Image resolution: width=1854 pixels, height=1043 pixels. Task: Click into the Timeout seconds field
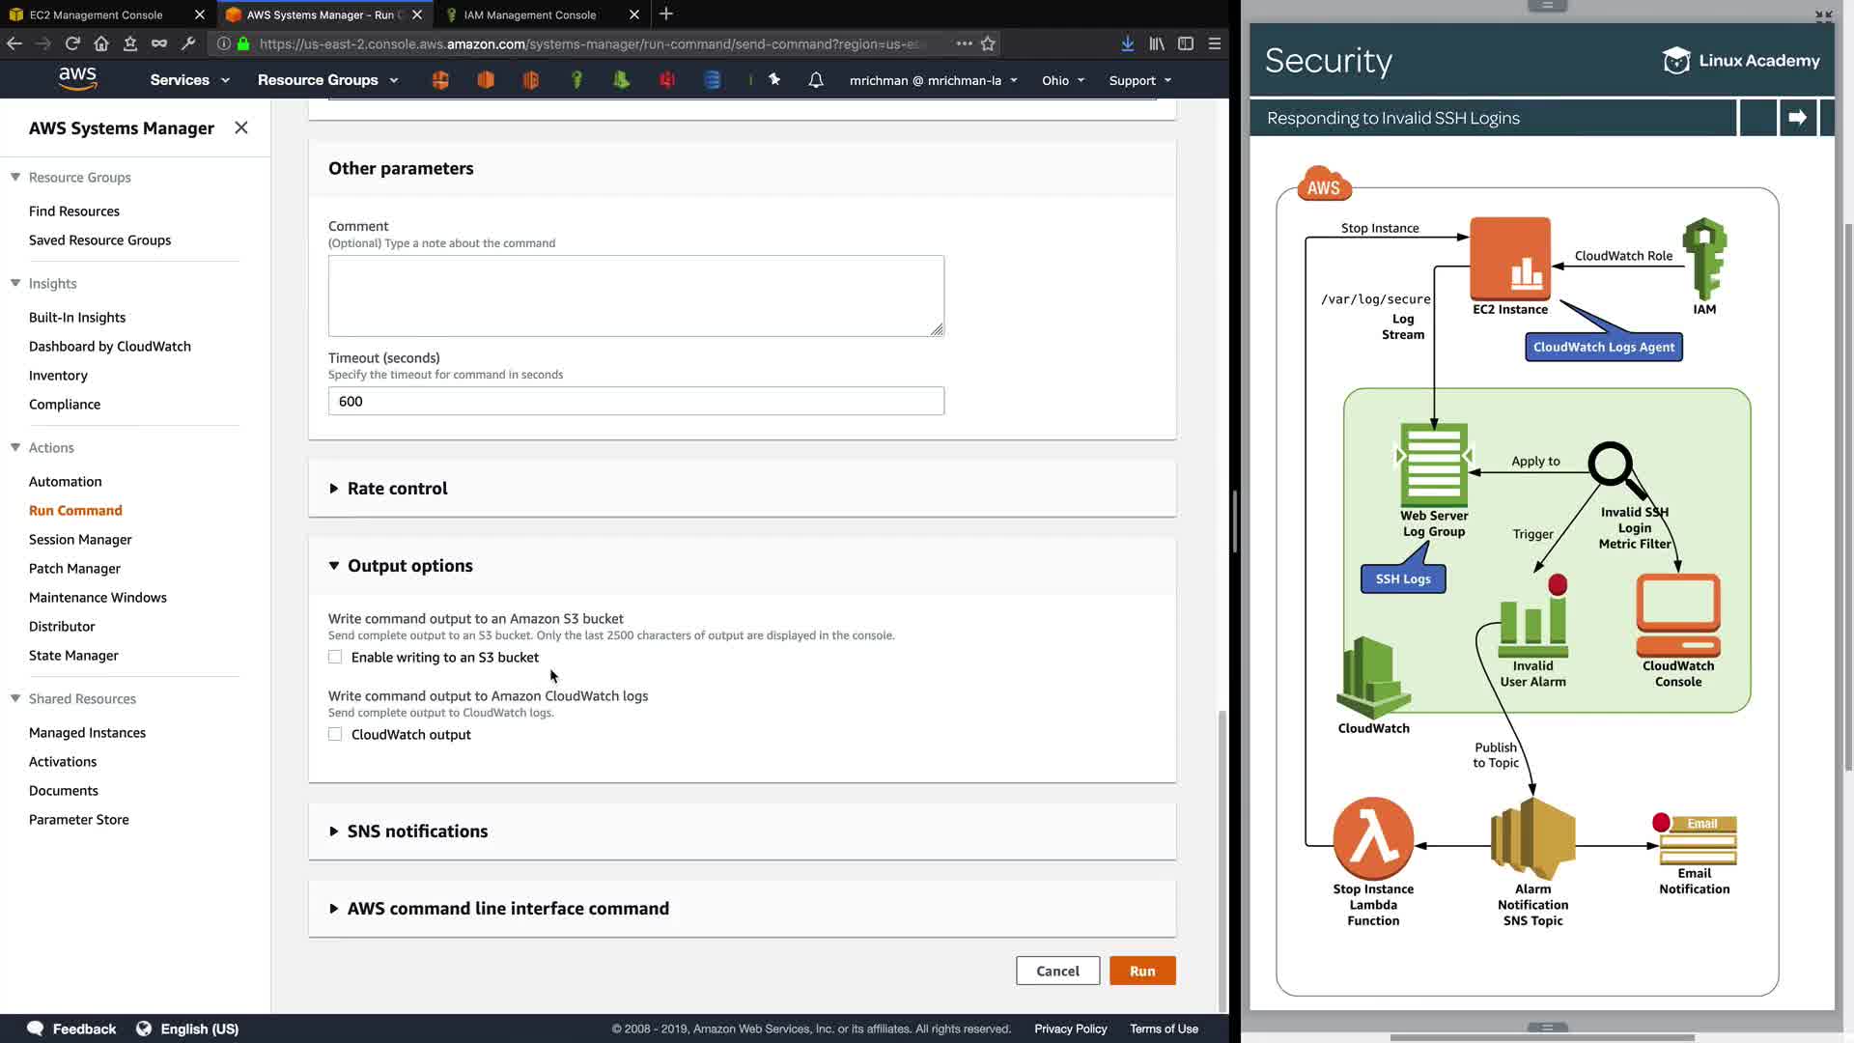coord(635,402)
